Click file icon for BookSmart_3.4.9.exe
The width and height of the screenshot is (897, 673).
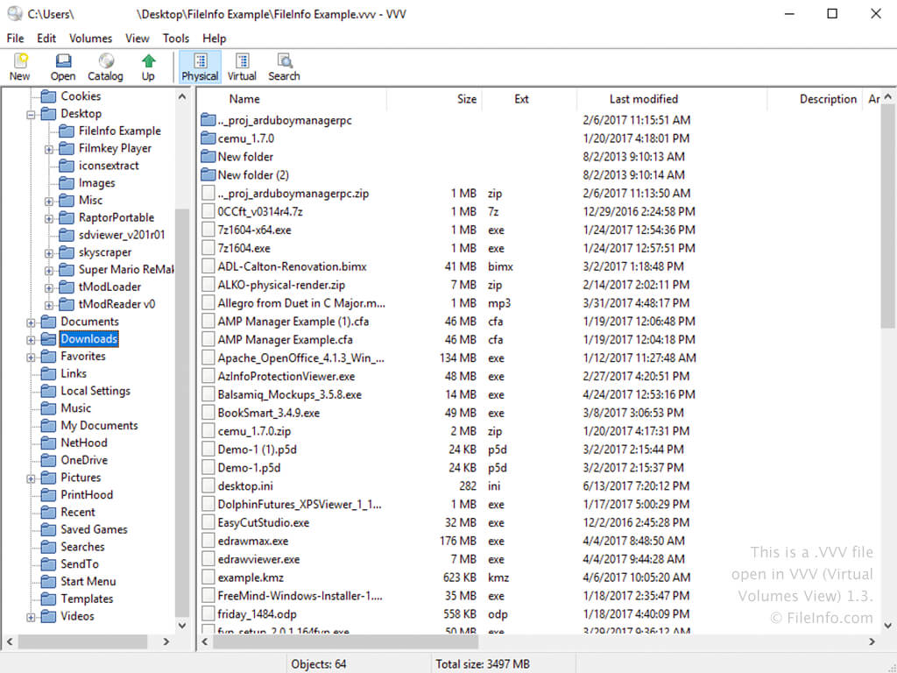click(208, 414)
